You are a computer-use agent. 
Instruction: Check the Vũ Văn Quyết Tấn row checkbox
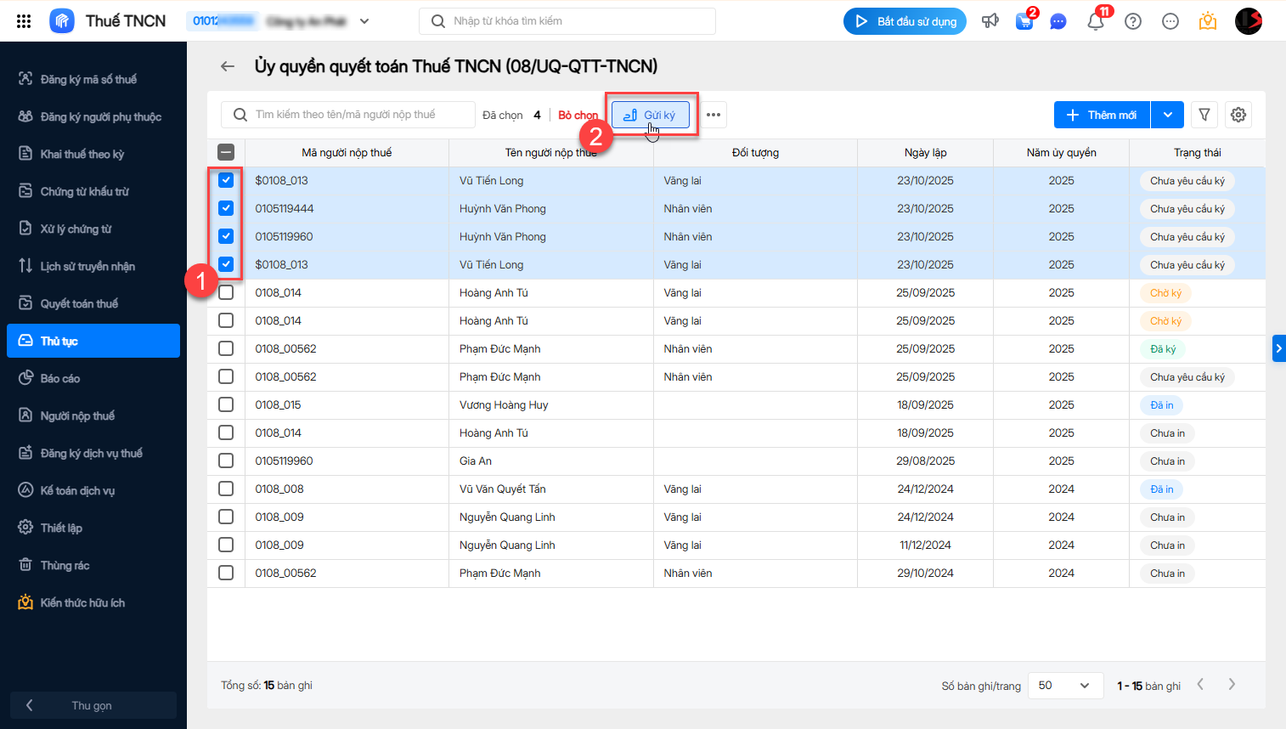[226, 489]
